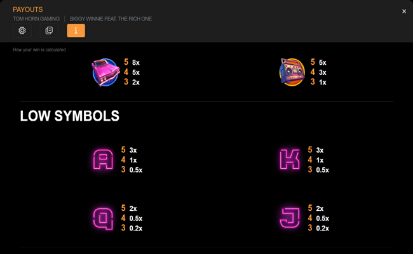Click the neon J symbol
Viewport: 413px width, 254px height.
pos(290,218)
